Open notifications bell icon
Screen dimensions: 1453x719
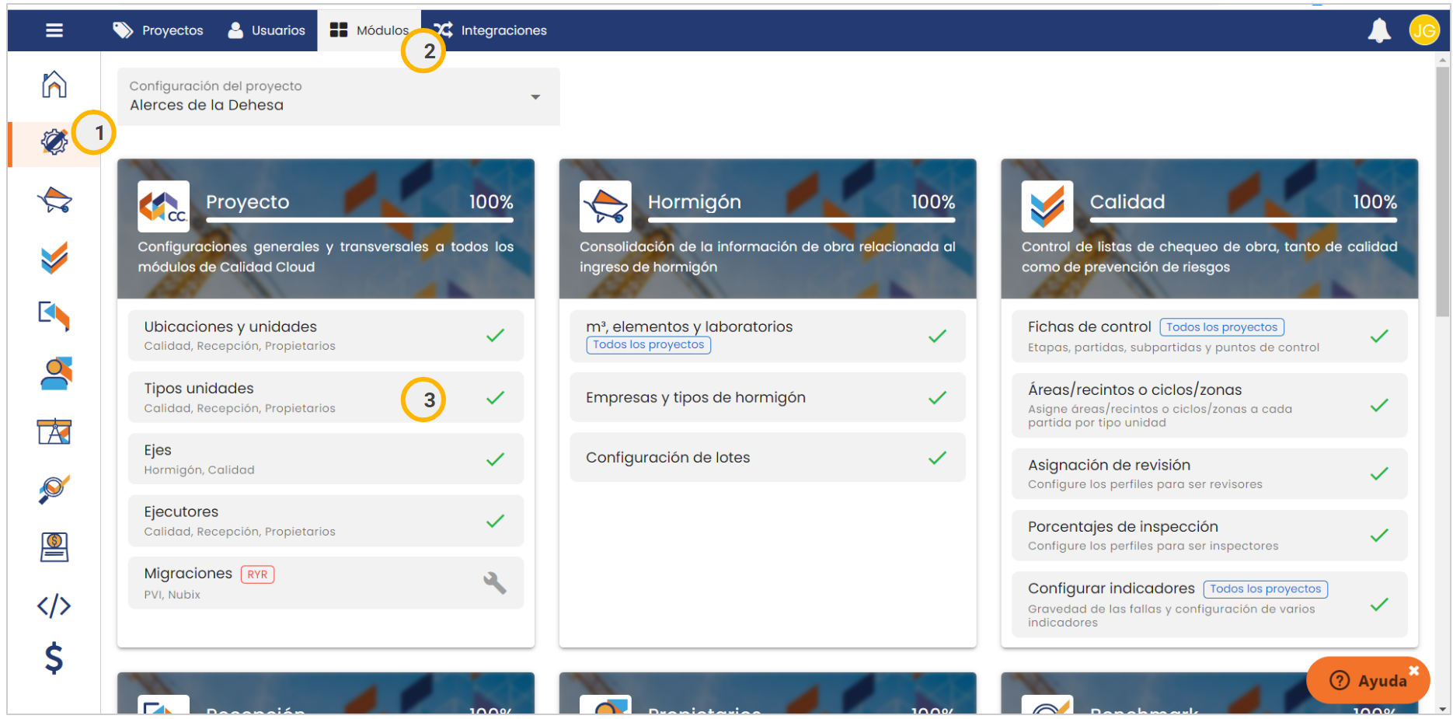tap(1378, 30)
